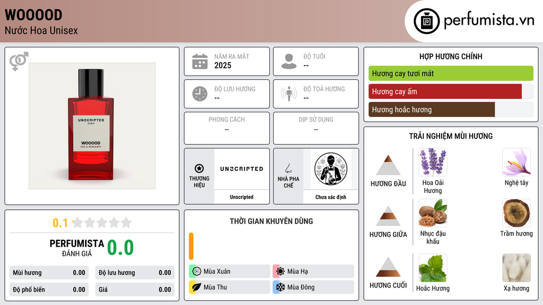Click the Độ phổ biến 0.00 score row
Image resolution: width=543 pixels, height=305 pixels.
[49, 290]
